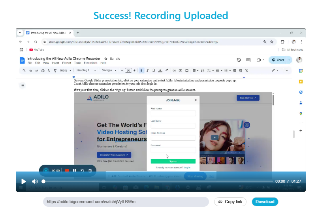Toggle Italic formatting in the Docs toolbar

(x=147, y=70)
